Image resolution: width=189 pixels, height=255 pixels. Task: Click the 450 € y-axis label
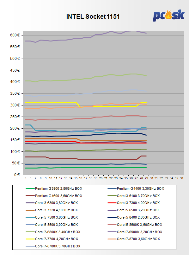pyautogui.click(x=15, y=70)
